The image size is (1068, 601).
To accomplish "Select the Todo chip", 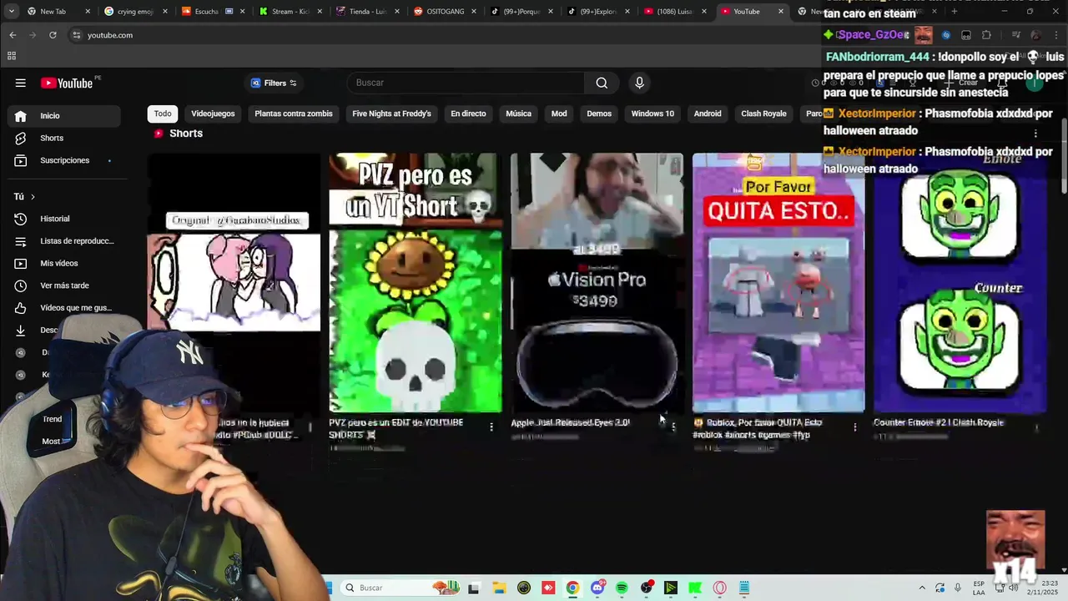I will tap(163, 114).
